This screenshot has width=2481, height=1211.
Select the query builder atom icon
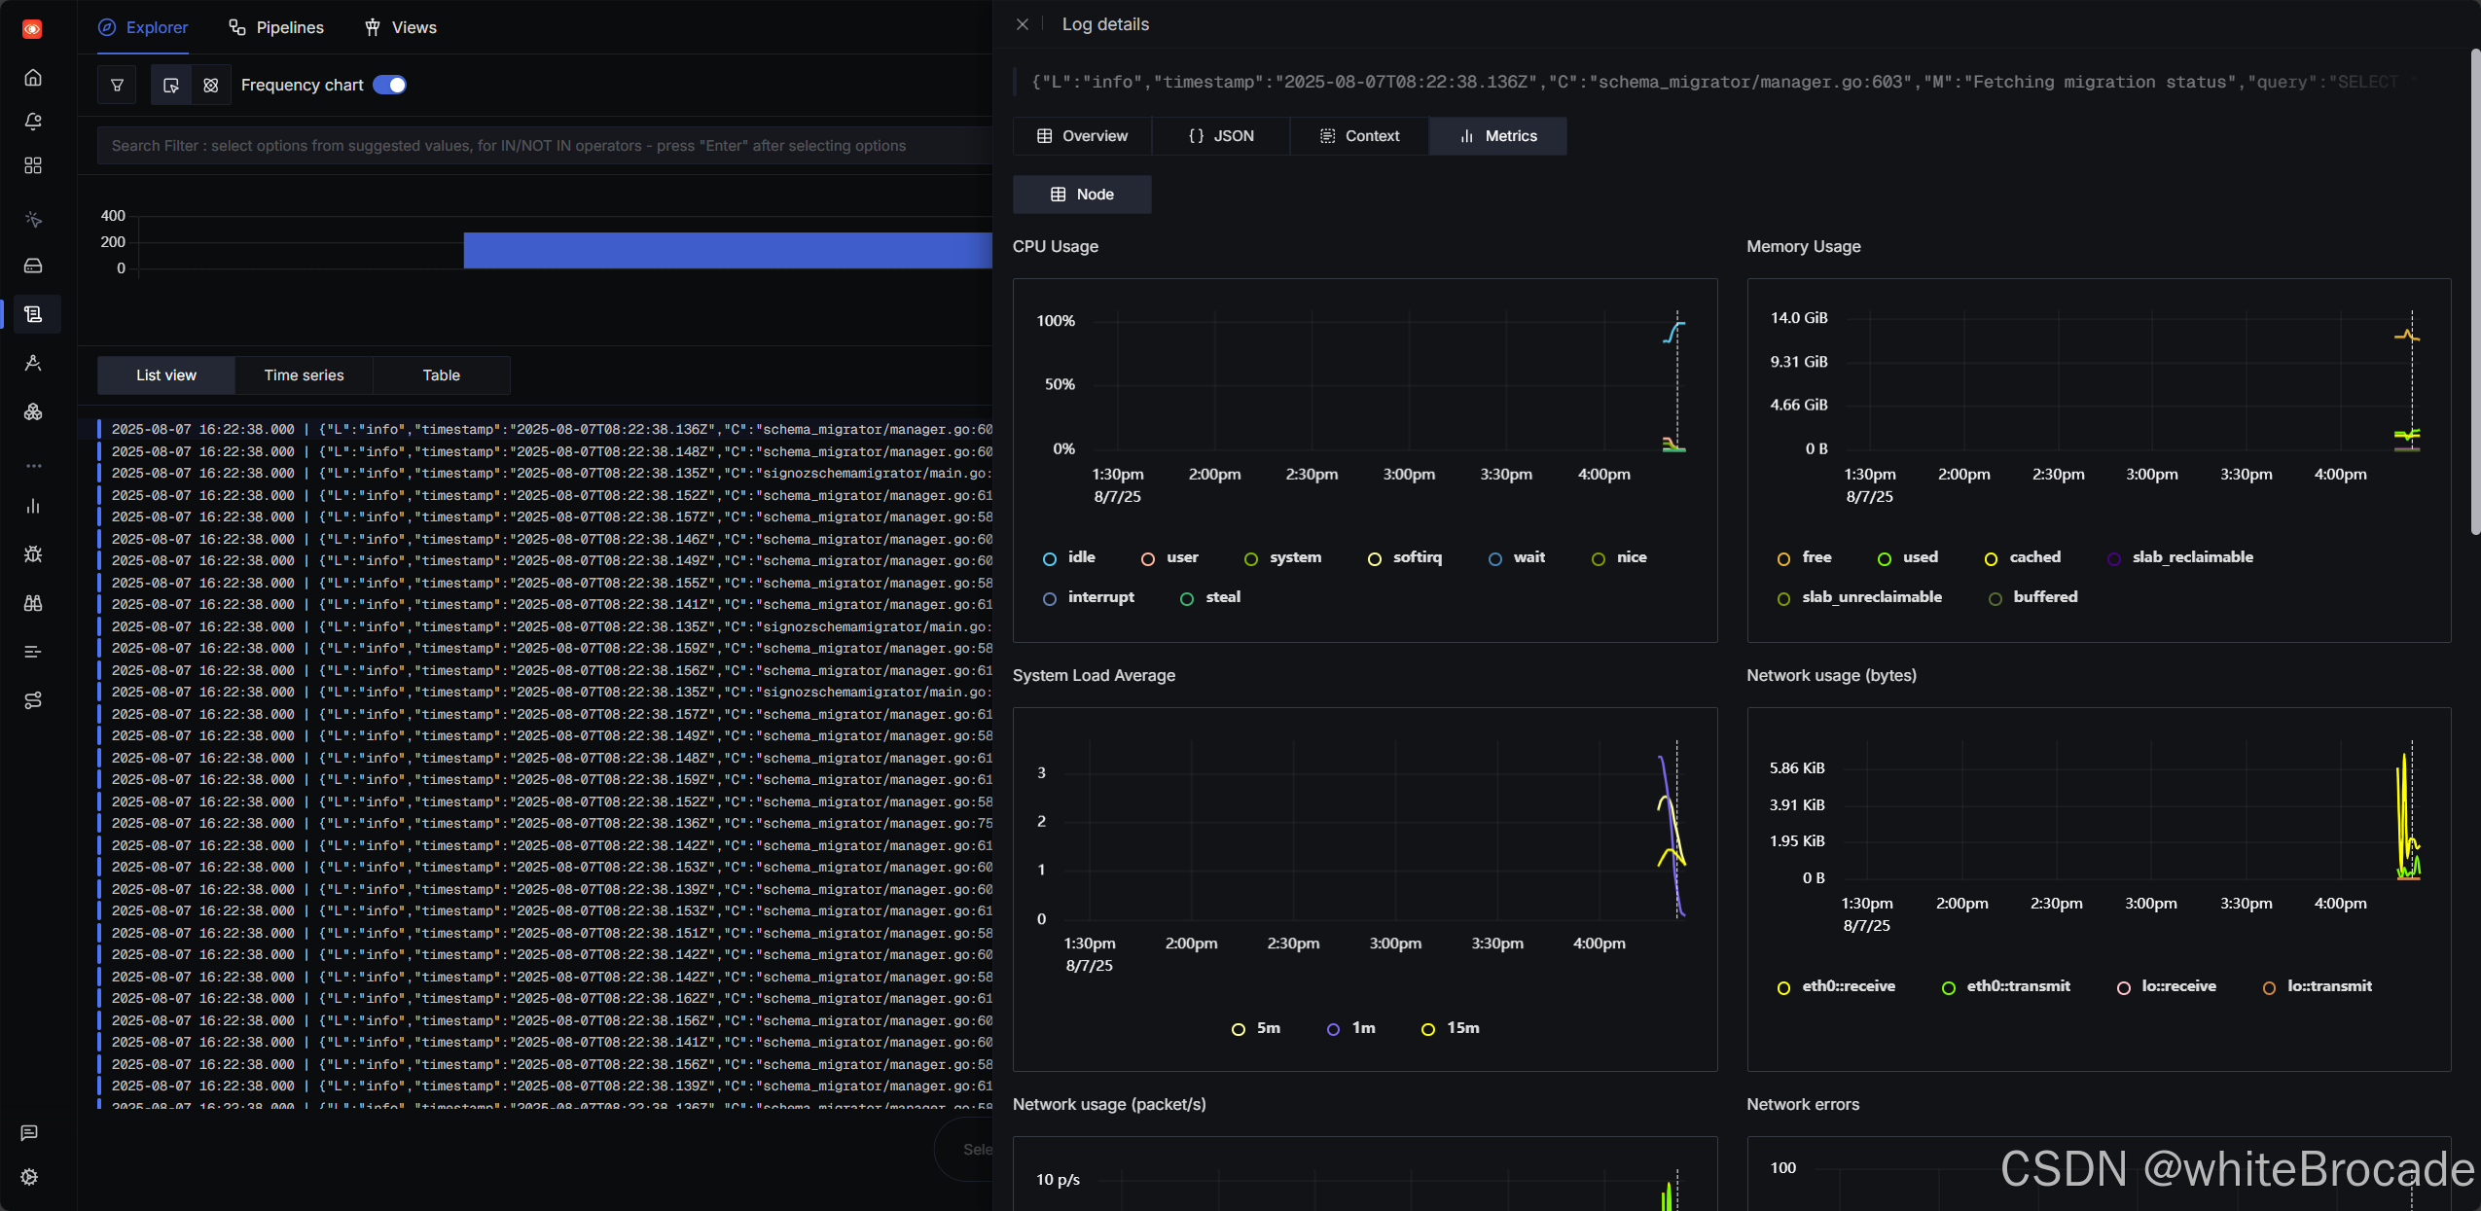(211, 86)
